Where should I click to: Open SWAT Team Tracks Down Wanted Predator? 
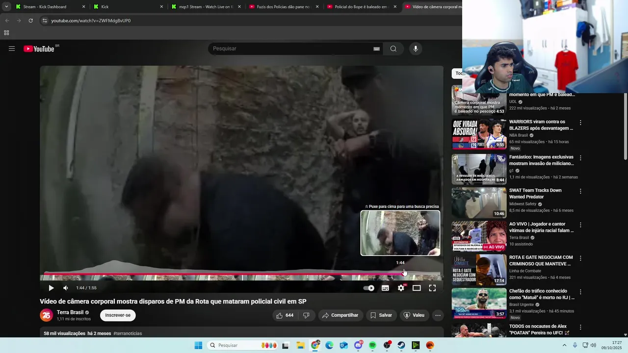pyautogui.click(x=535, y=193)
